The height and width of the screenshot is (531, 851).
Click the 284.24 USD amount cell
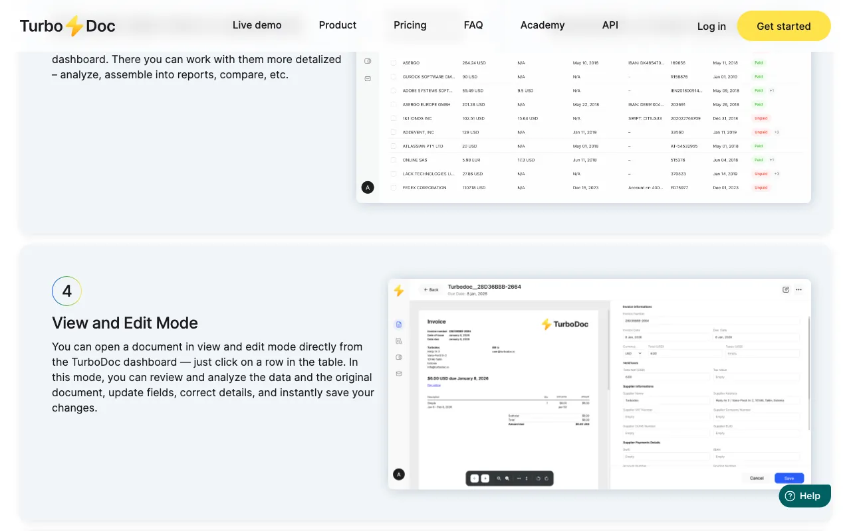pyautogui.click(x=474, y=62)
